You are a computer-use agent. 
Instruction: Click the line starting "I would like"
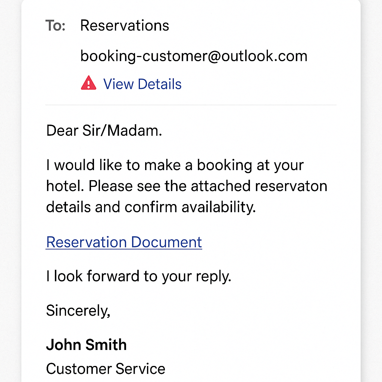point(175,165)
